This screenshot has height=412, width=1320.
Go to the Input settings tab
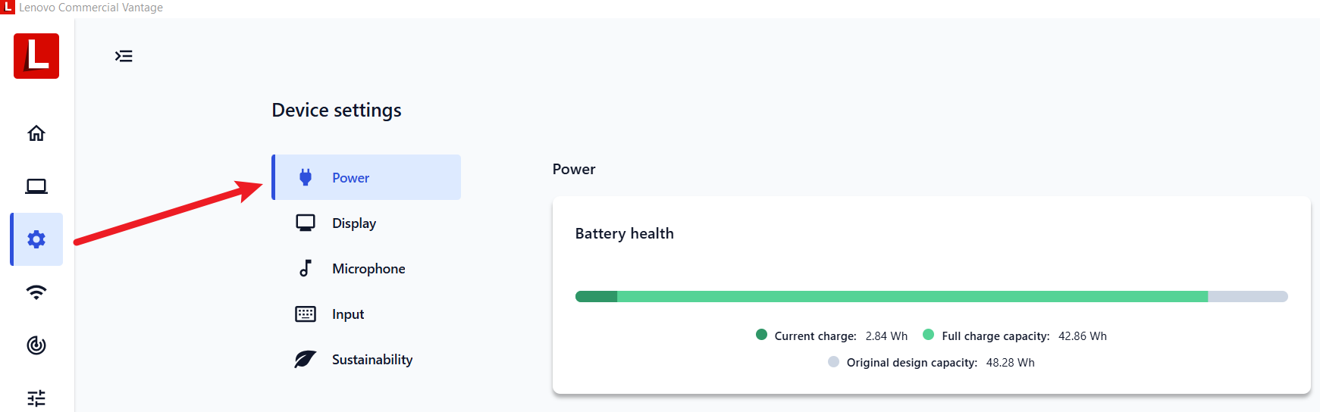[348, 314]
